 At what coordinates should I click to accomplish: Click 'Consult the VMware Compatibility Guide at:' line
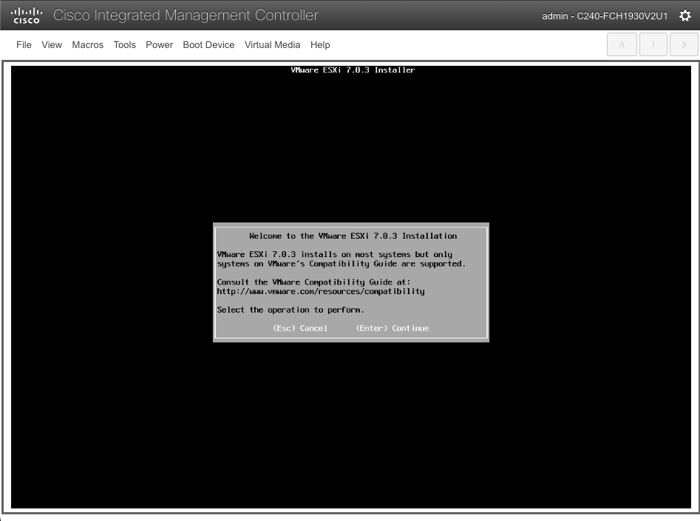[x=313, y=282]
